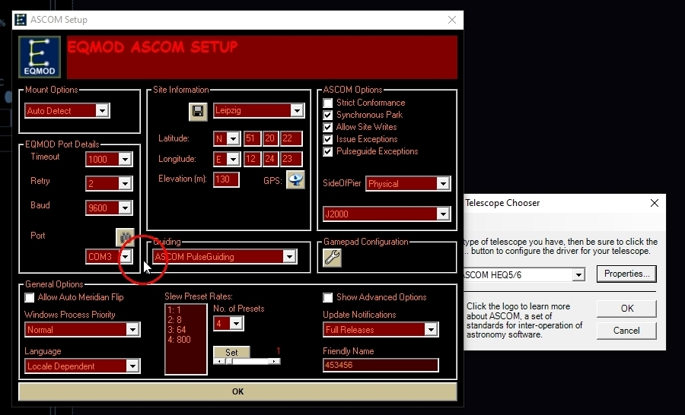The width and height of the screenshot is (685, 415).
Task: Click OK in Telescope Chooser
Action: pos(626,309)
